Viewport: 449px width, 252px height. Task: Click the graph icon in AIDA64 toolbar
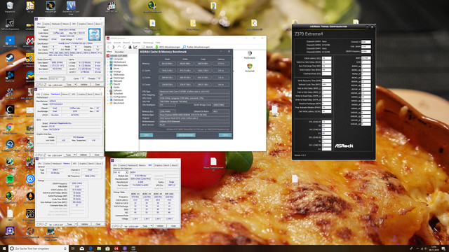[135, 47]
